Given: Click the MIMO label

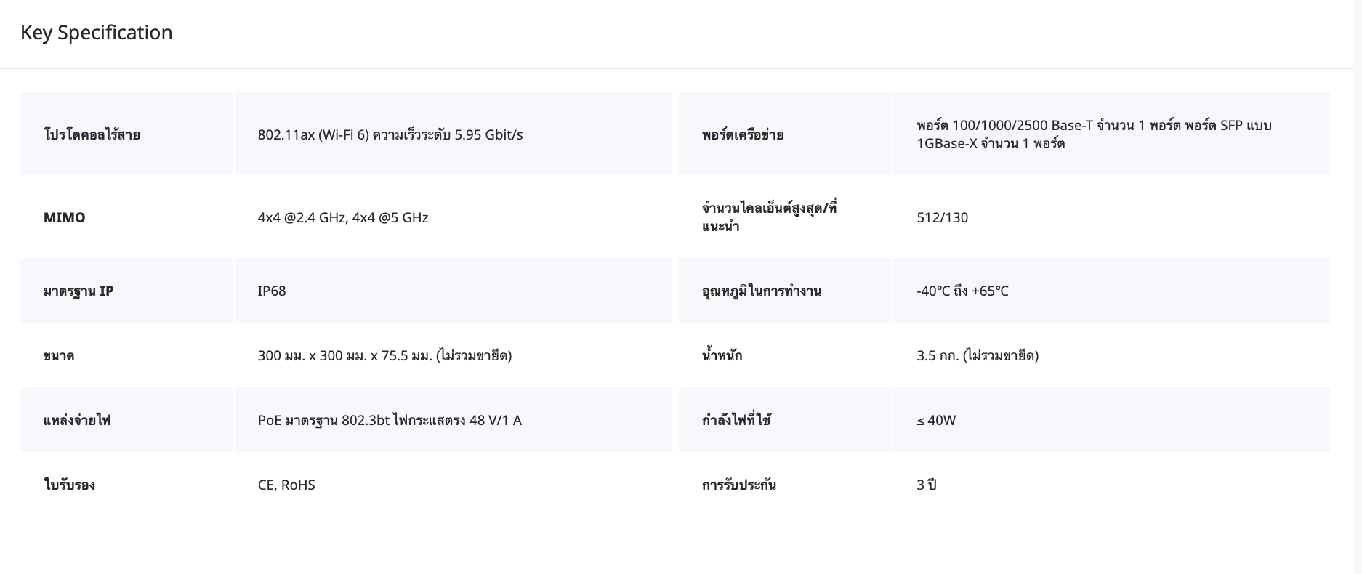Looking at the screenshot, I should (65, 217).
